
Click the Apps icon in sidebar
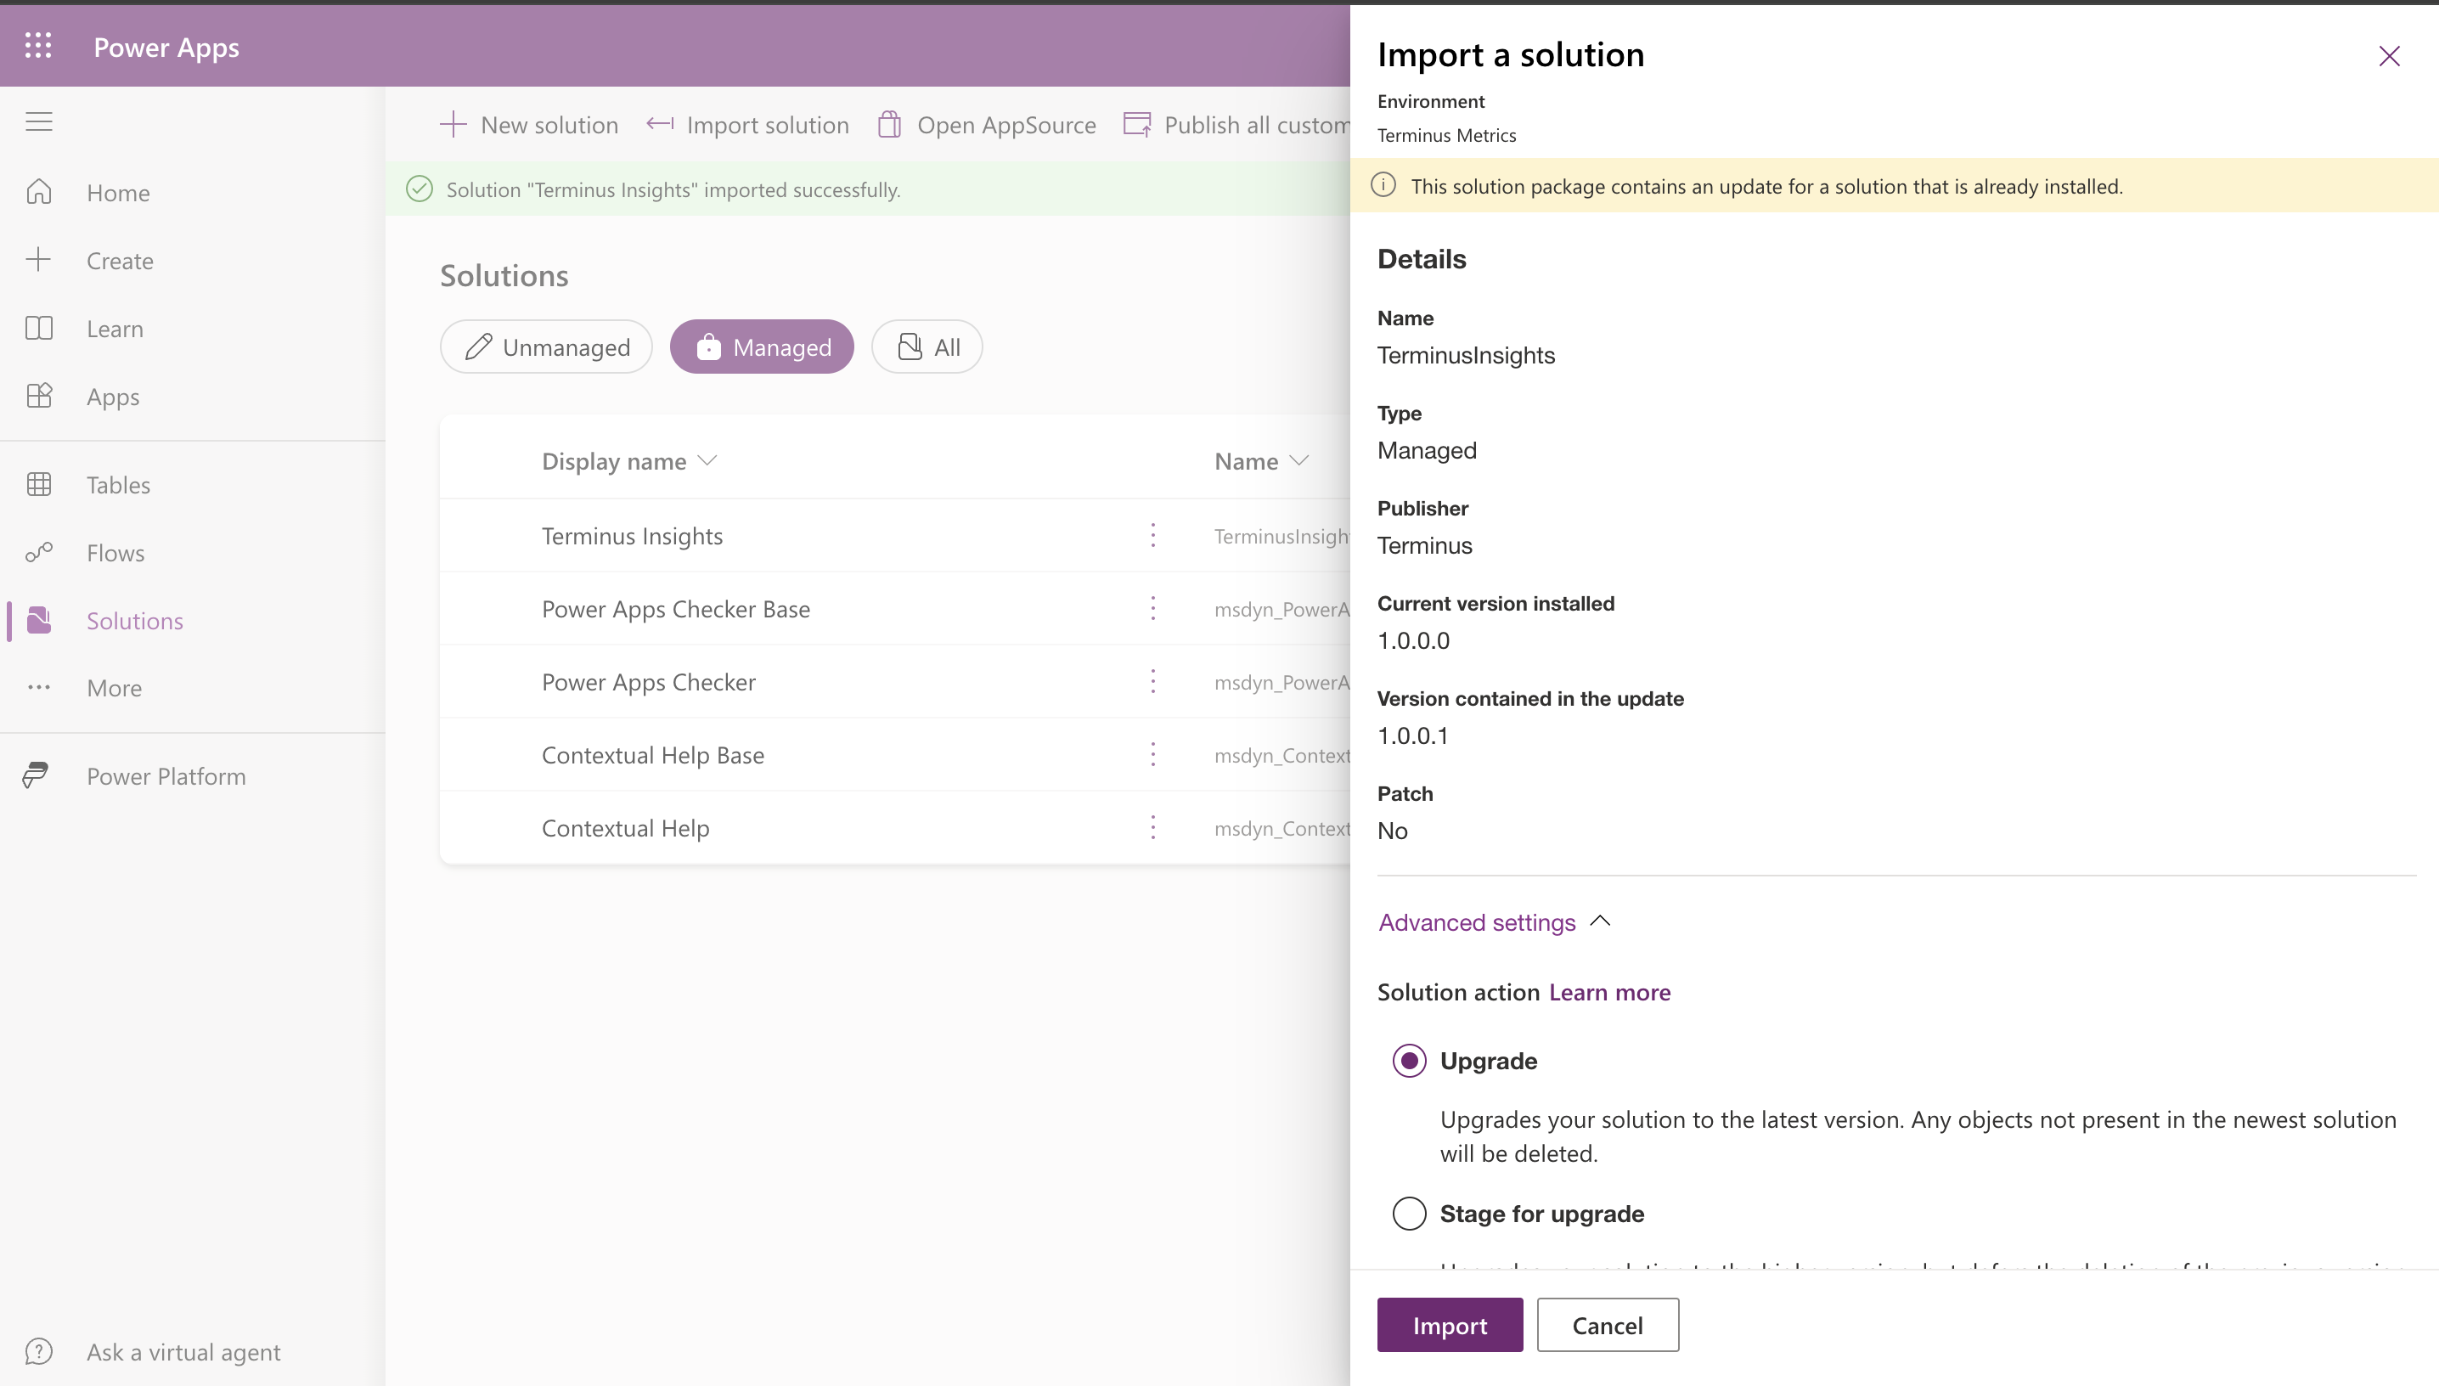click(39, 396)
